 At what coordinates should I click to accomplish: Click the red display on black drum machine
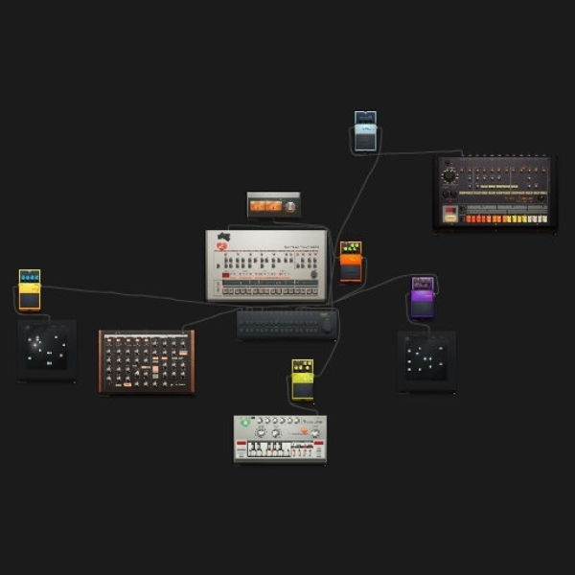tap(450, 211)
